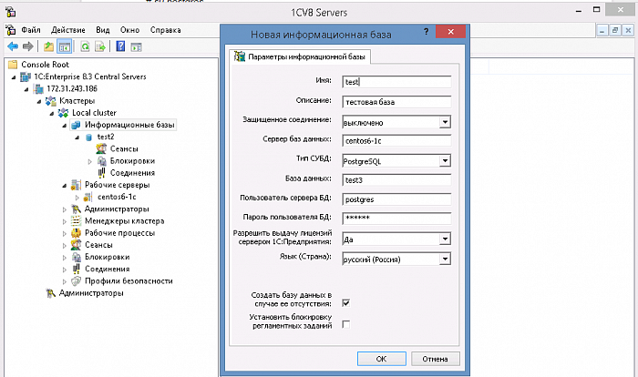The height and width of the screenshot is (377, 638).
Task: Open the Язык (Страна) dropdown
Action: tap(445, 259)
